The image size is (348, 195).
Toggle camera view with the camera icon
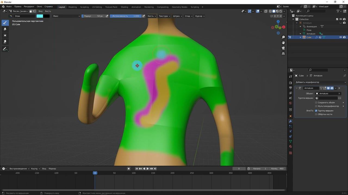tap(283, 48)
